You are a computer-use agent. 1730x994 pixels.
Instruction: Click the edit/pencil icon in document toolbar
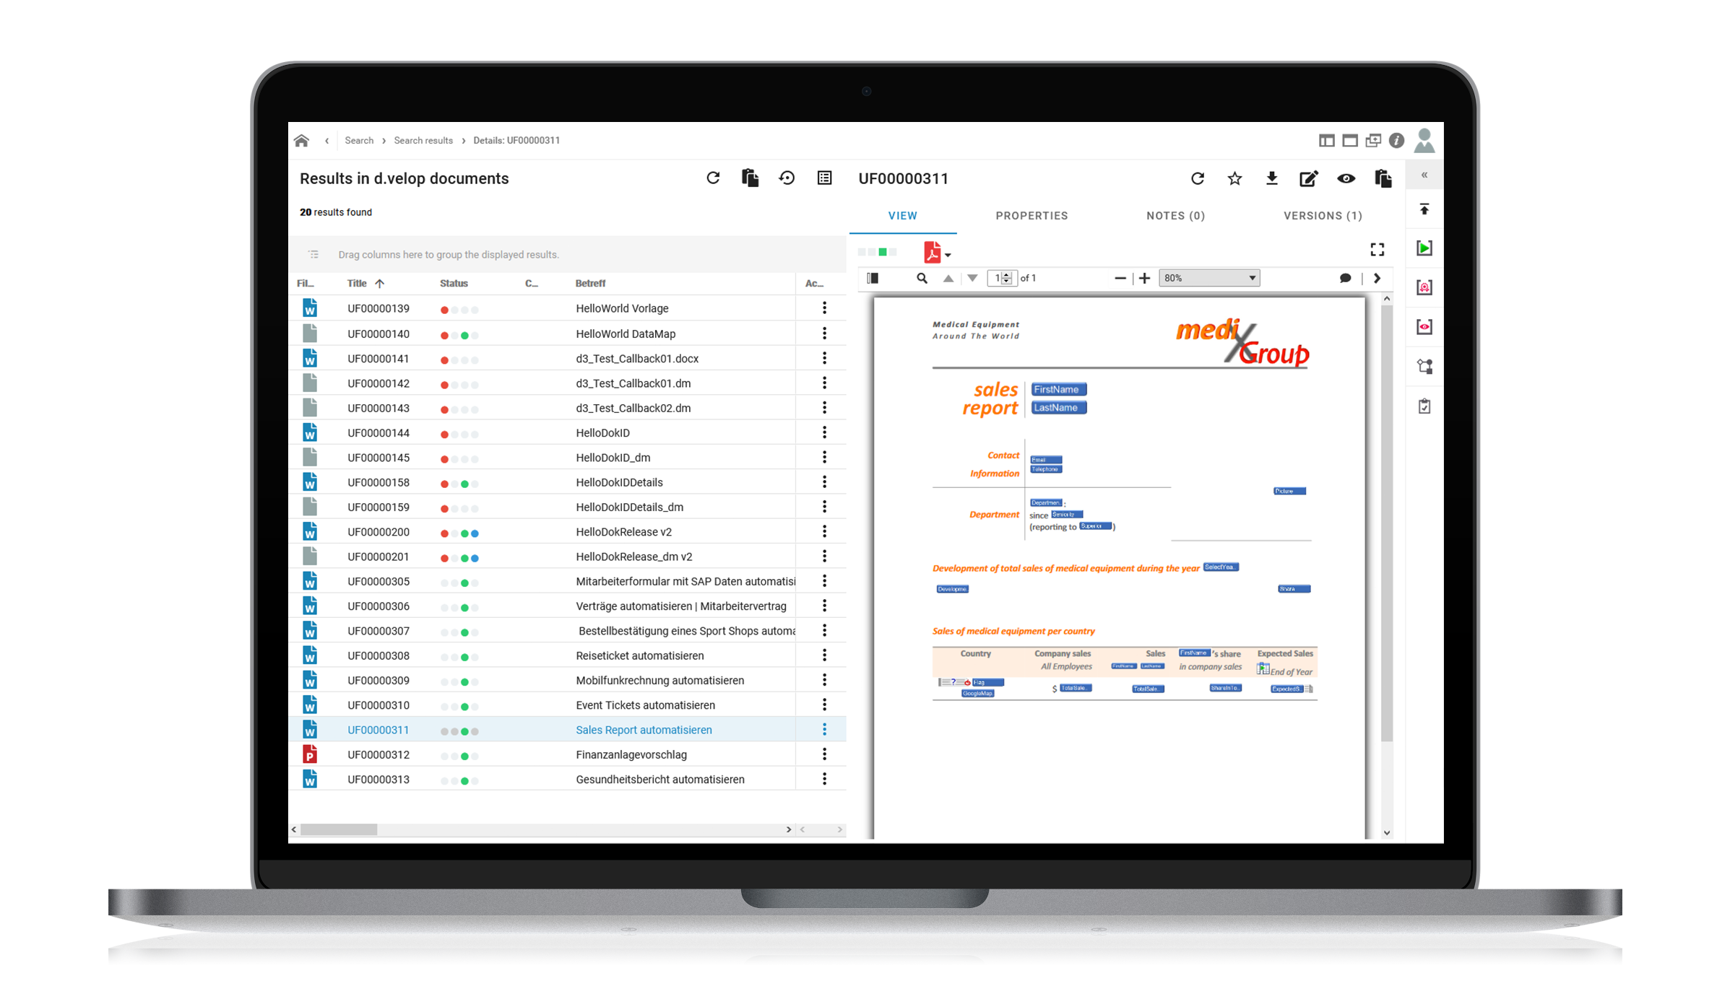coord(1307,178)
